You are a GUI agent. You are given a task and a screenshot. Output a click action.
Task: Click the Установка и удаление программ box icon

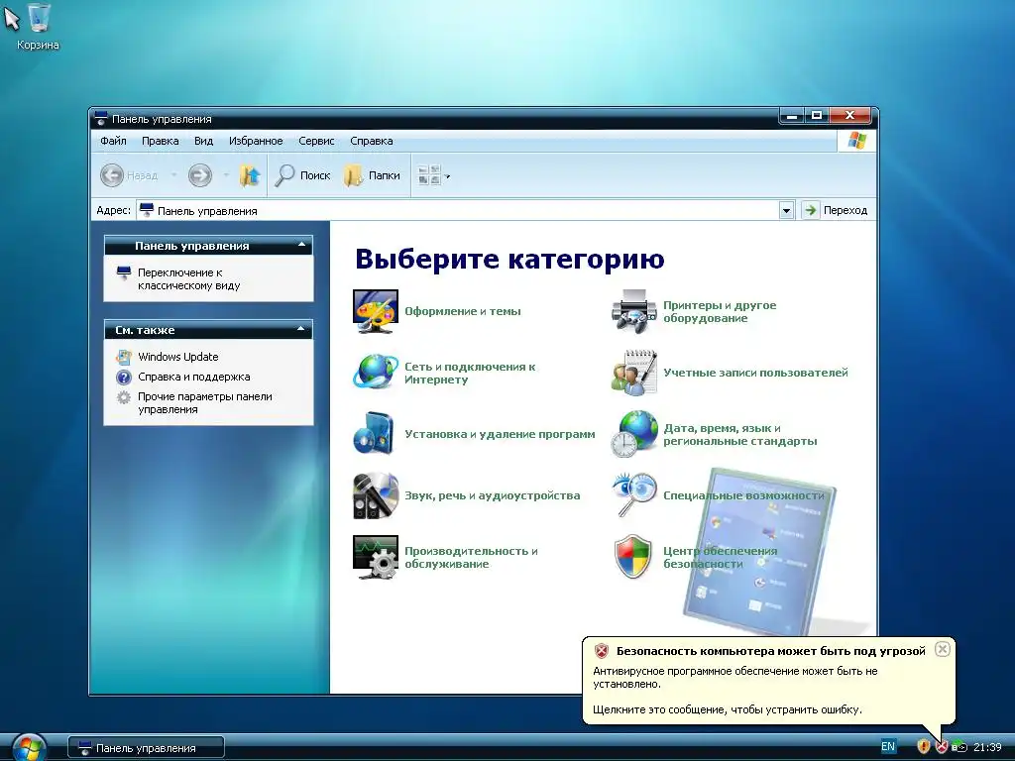point(374,434)
